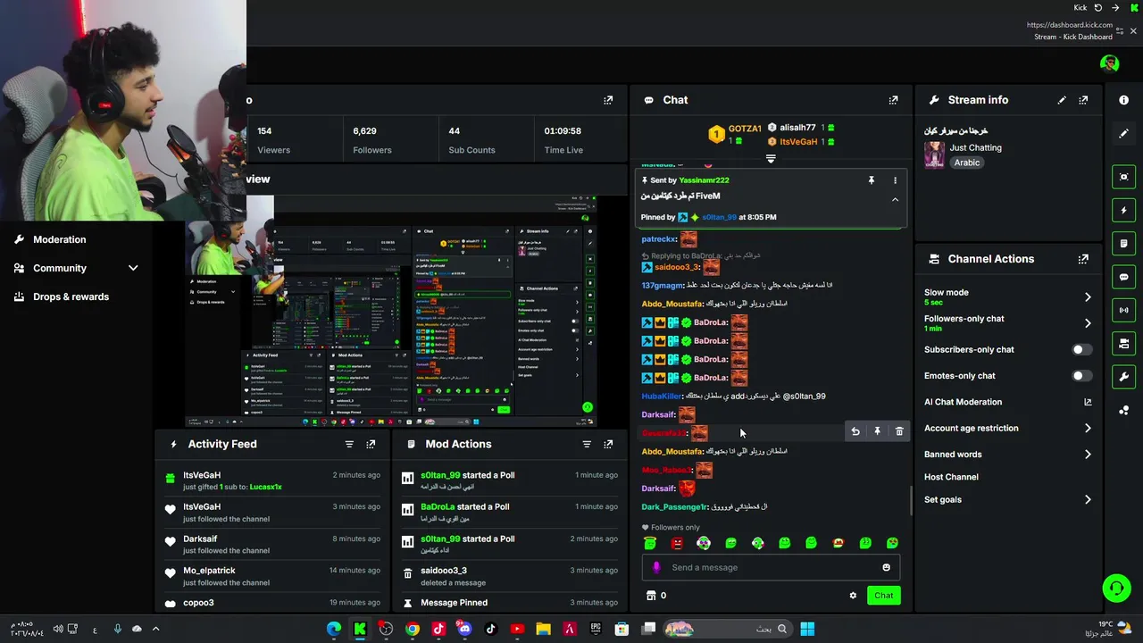This screenshot has height=643, width=1143.
Task: Open Kick app in the taskbar
Action: pos(360,629)
